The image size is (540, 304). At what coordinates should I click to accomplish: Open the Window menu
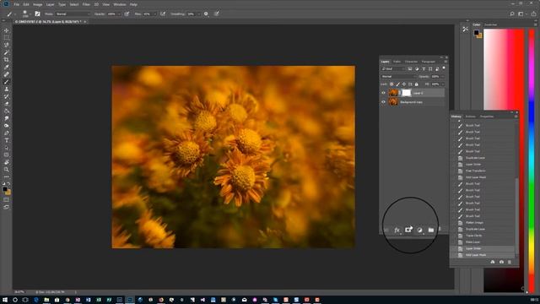120,4
